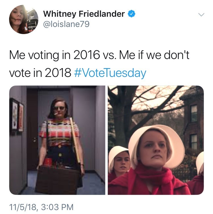Expand the tweet options chevron
213x214 pixels.
click(x=201, y=14)
